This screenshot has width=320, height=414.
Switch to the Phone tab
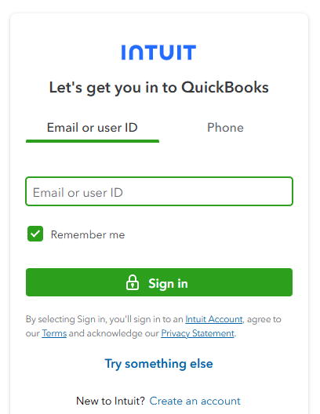(225, 128)
